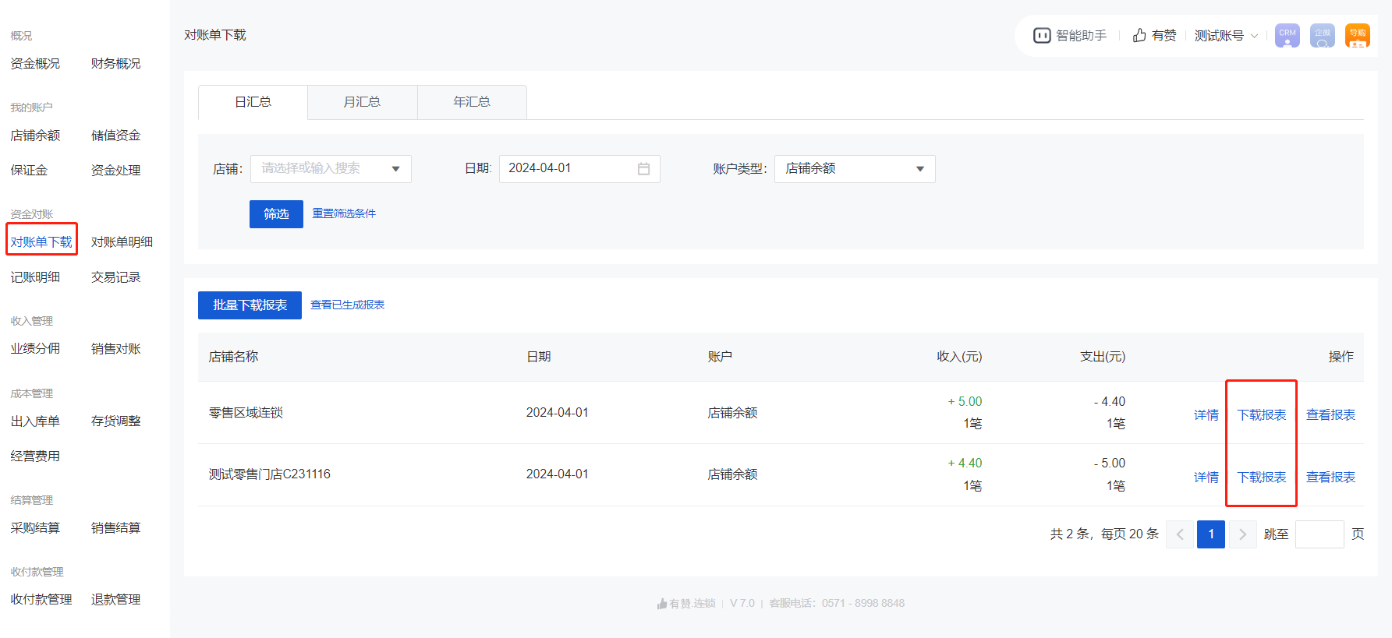The image size is (1392, 638).
Task: Open 资金处理 in sidebar
Action: [115, 171]
